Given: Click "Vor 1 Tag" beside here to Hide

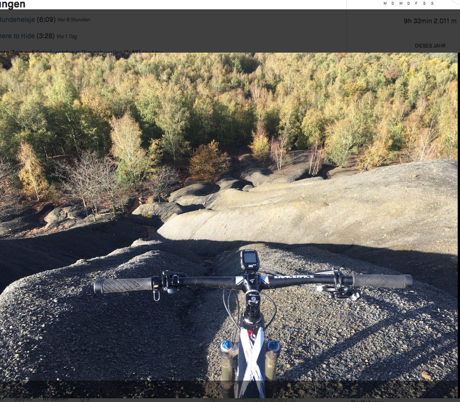Looking at the screenshot, I should pyautogui.click(x=67, y=36).
